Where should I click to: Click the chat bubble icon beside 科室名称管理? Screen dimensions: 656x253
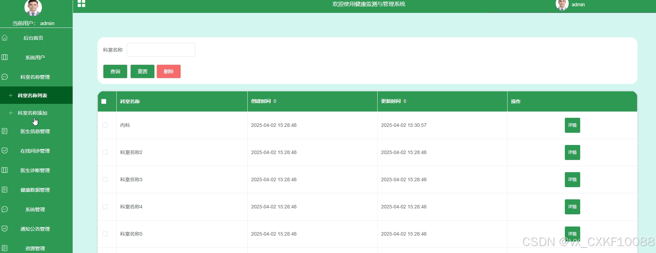[5, 77]
